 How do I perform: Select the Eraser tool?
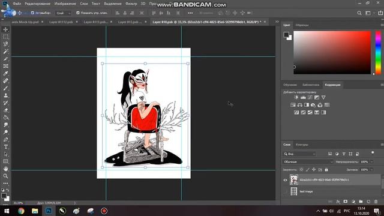pos(5,110)
